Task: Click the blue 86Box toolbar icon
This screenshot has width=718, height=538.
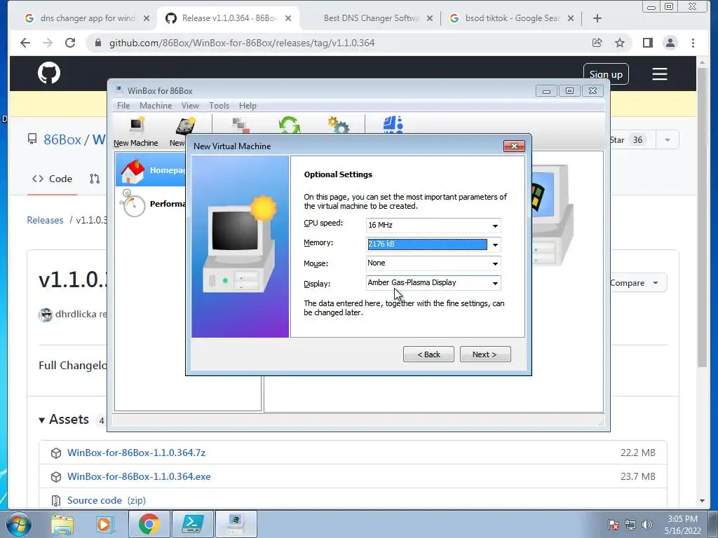Action: click(x=393, y=125)
